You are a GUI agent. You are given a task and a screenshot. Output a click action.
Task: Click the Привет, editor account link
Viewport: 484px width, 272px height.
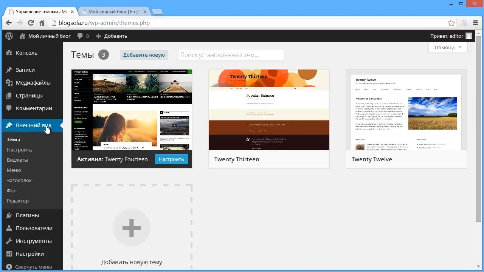[x=447, y=36]
